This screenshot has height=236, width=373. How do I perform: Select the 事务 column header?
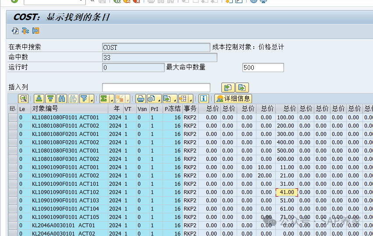click(x=190, y=109)
